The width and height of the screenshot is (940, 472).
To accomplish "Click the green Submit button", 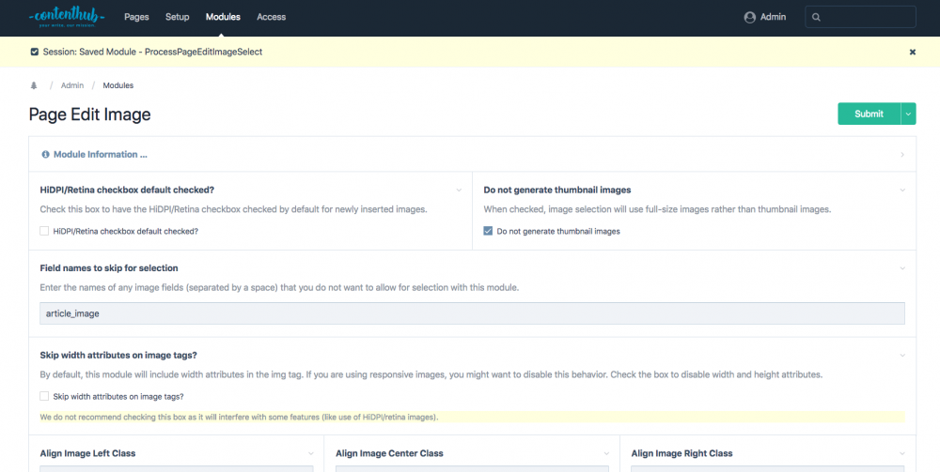I will point(869,114).
